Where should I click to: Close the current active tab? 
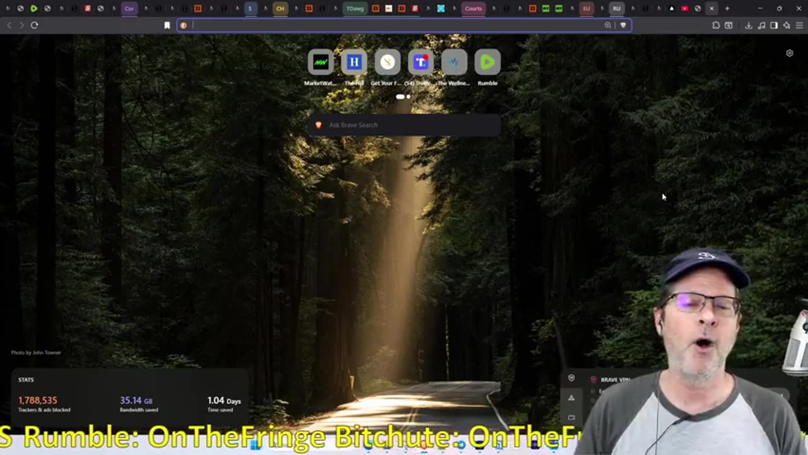pos(711,8)
